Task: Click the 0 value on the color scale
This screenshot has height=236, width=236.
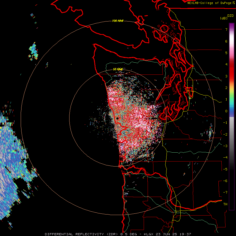Action: 226,111
